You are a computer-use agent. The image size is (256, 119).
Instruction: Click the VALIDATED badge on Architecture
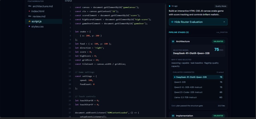coord(218,41)
